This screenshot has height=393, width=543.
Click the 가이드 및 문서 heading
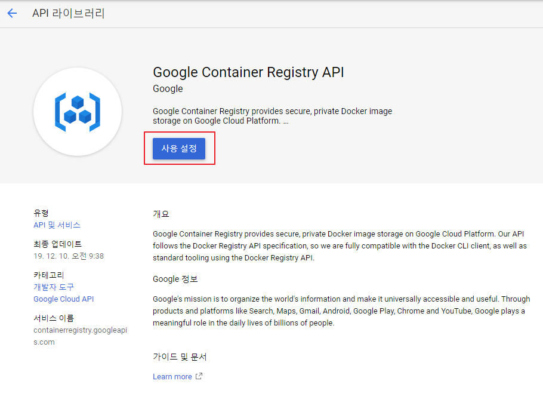[x=180, y=357]
